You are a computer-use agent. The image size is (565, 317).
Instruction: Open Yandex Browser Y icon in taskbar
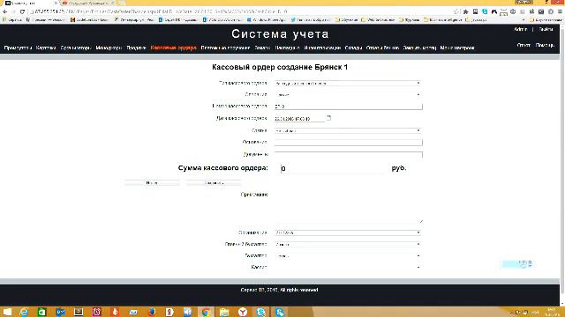point(243,312)
